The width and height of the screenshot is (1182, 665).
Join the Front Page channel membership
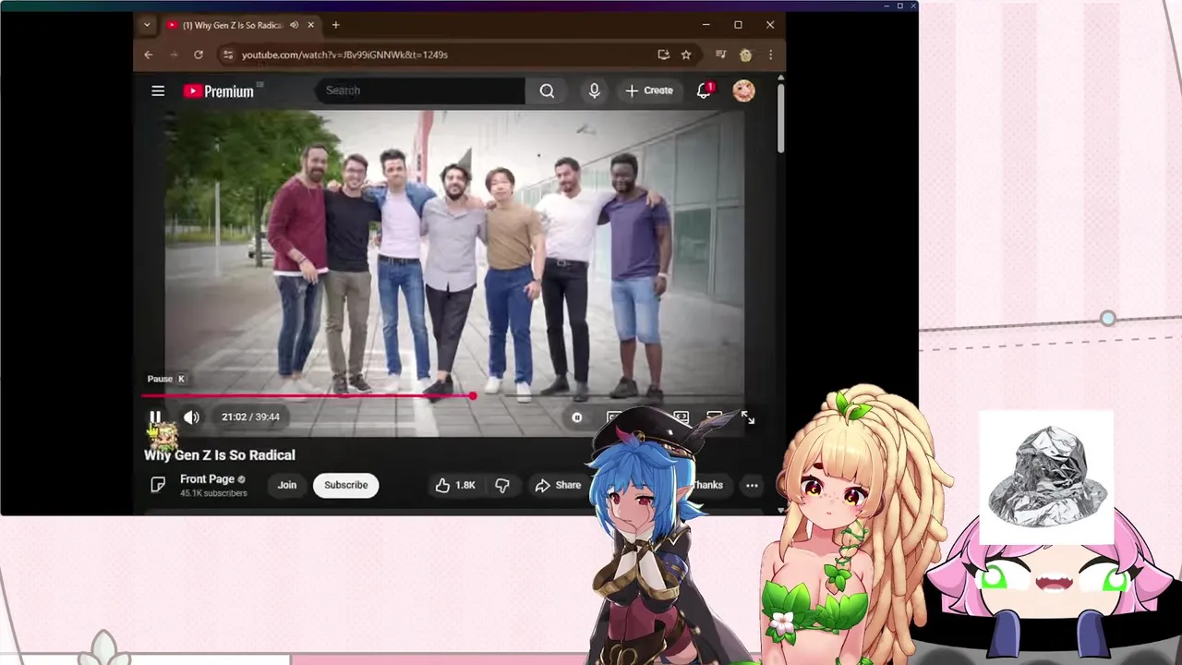tap(287, 485)
